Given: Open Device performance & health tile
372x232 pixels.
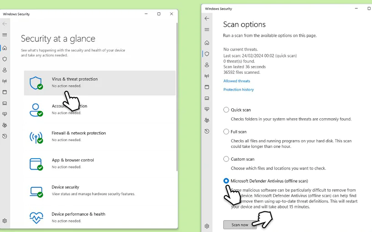Looking at the screenshot, I should 100,217.
